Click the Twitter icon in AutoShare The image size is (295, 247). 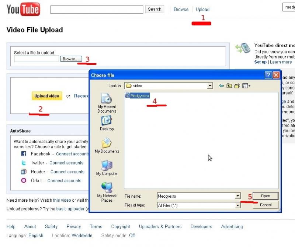tap(24, 163)
